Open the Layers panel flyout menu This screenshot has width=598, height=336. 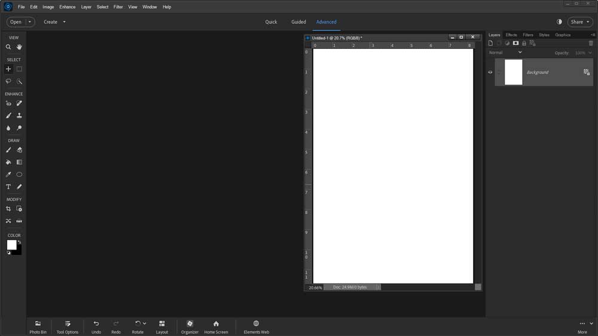[593, 35]
